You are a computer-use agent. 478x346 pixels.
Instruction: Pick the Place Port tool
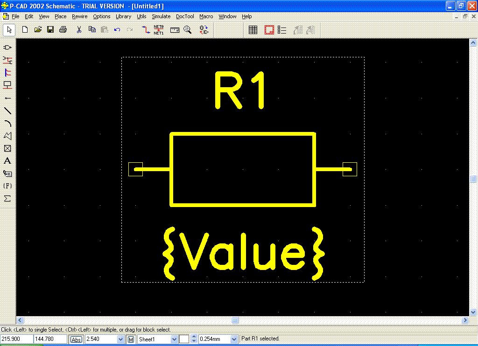point(7,85)
